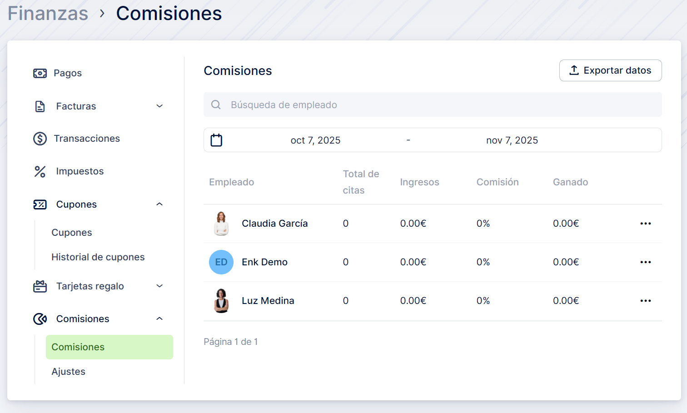Viewport: 687px width, 413px height.
Task: Change the start date oct 7, 2025
Action: coord(315,140)
